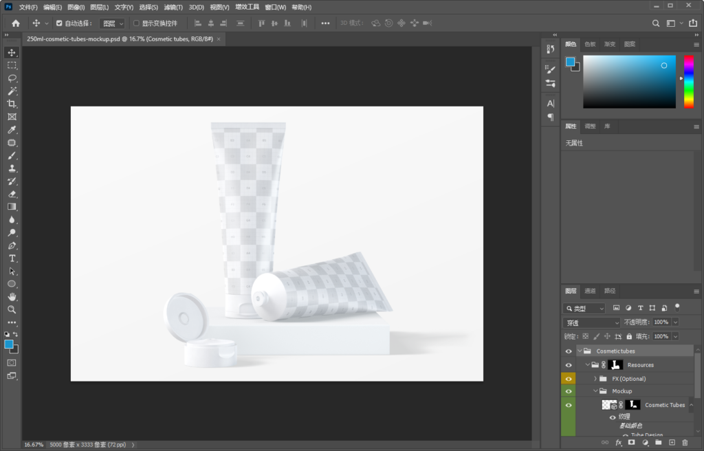This screenshot has height=451, width=704.
Task: Click the Home button in options bar
Action: (16, 23)
